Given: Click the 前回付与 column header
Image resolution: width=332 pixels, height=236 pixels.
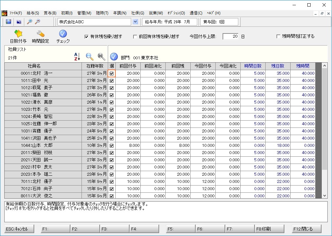Looking at the screenshot, I should click(128, 66).
